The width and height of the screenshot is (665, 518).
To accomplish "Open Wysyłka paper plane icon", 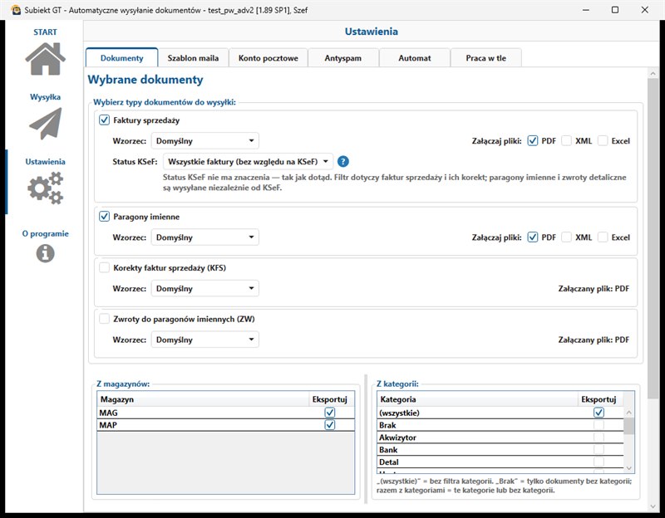I will click(46, 123).
